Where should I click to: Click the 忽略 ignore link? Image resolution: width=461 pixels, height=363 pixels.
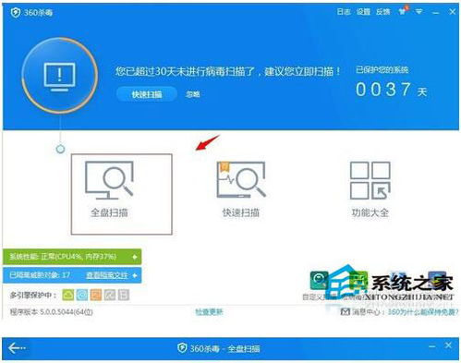click(x=193, y=94)
